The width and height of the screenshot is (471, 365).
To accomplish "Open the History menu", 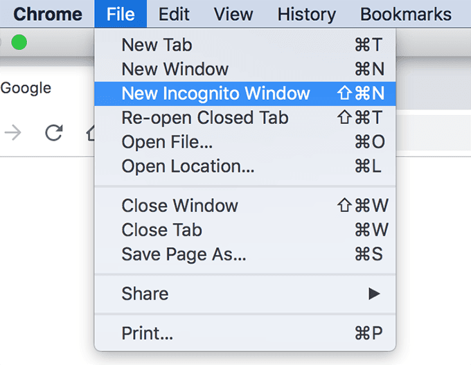I will point(306,14).
